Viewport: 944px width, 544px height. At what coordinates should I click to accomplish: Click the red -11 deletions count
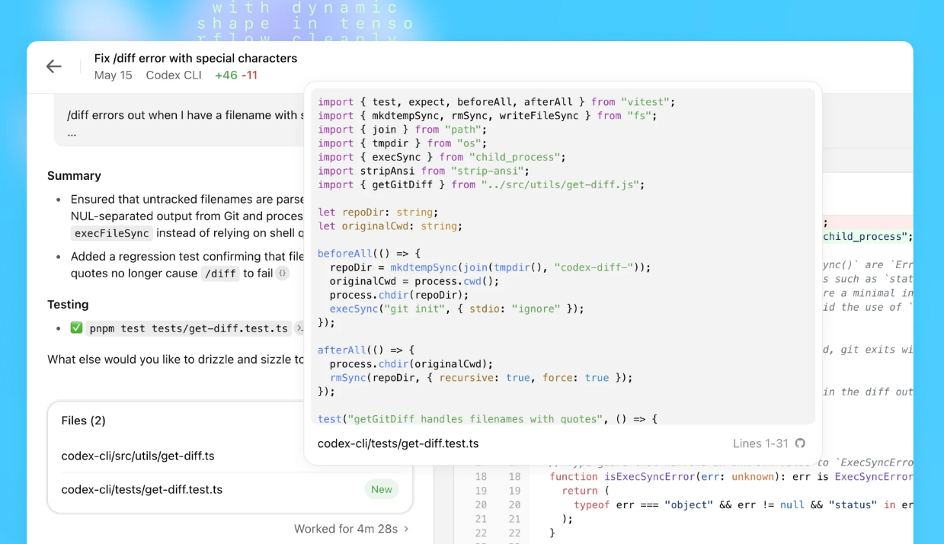(249, 75)
